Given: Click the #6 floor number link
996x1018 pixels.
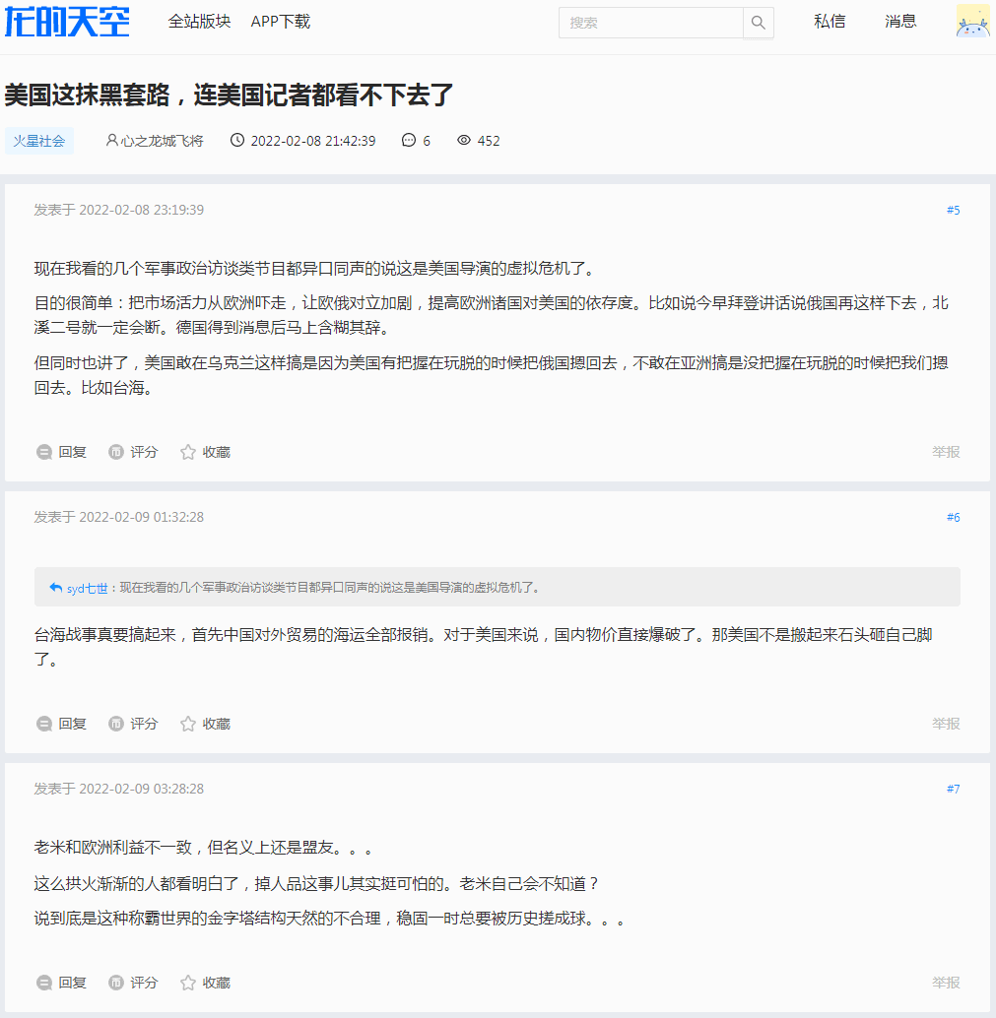Looking at the screenshot, I should click(x=953, y=517).
